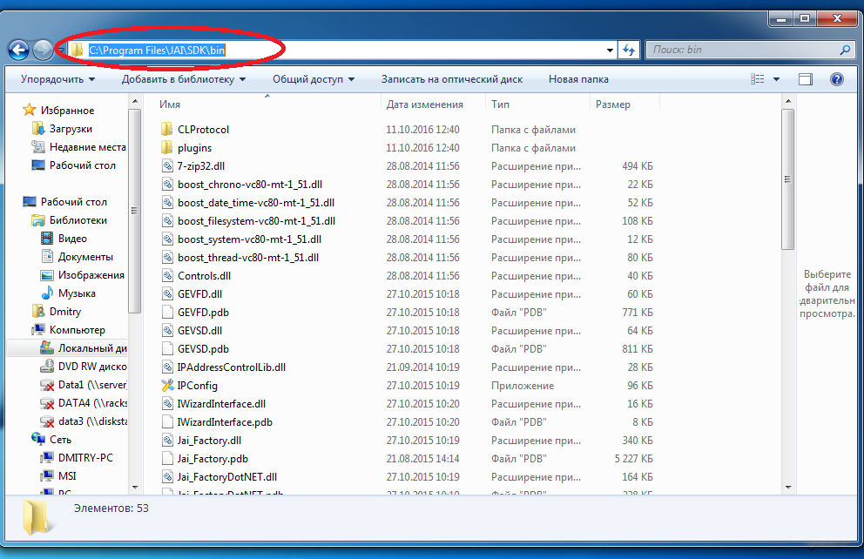Screen dimensions: 864x559
Task: Click Записать на оптический диск button
Action: click(451, 79)
